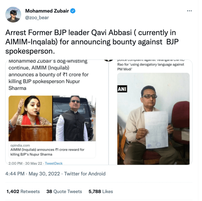
Task: Click the blue verified badge icon
Action: (x=73, y=11)
